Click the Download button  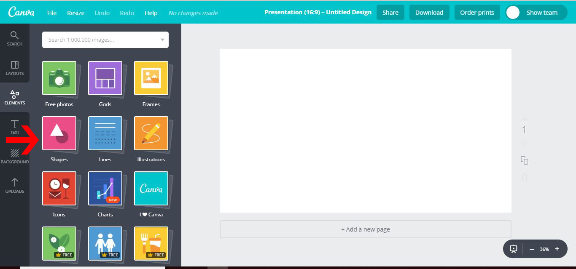[429, 12]
